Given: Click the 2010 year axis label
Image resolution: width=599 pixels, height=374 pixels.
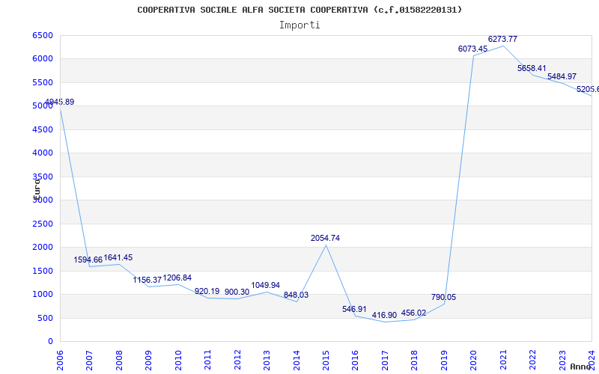Looking at the screenshot, I should (178, 361).
